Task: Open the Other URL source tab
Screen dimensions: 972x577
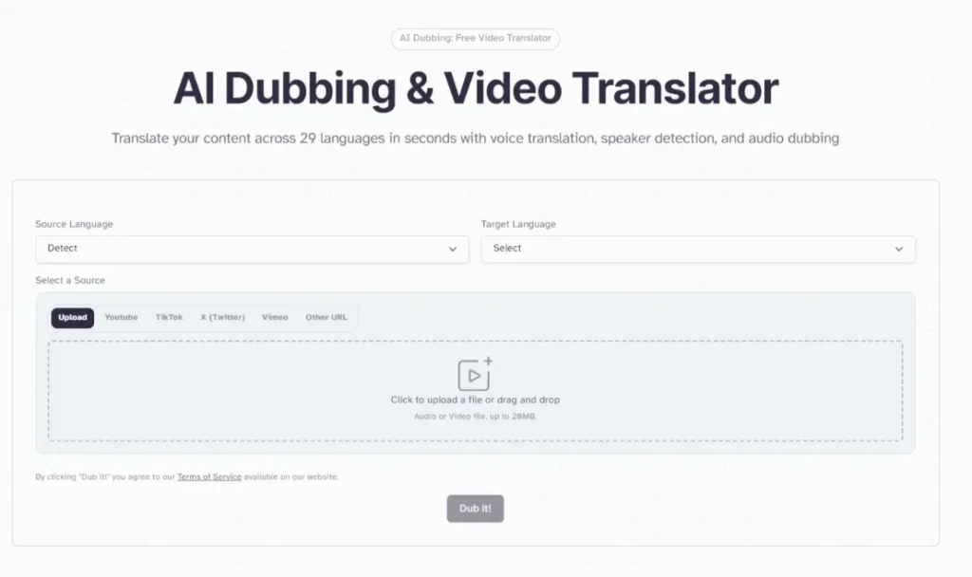Action: click(x=327, y=317)
